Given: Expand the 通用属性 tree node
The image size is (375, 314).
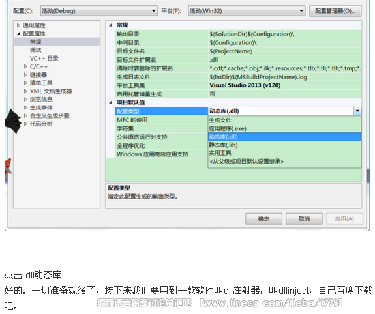Looking at the screenshot, I should [x=18, y=25].
